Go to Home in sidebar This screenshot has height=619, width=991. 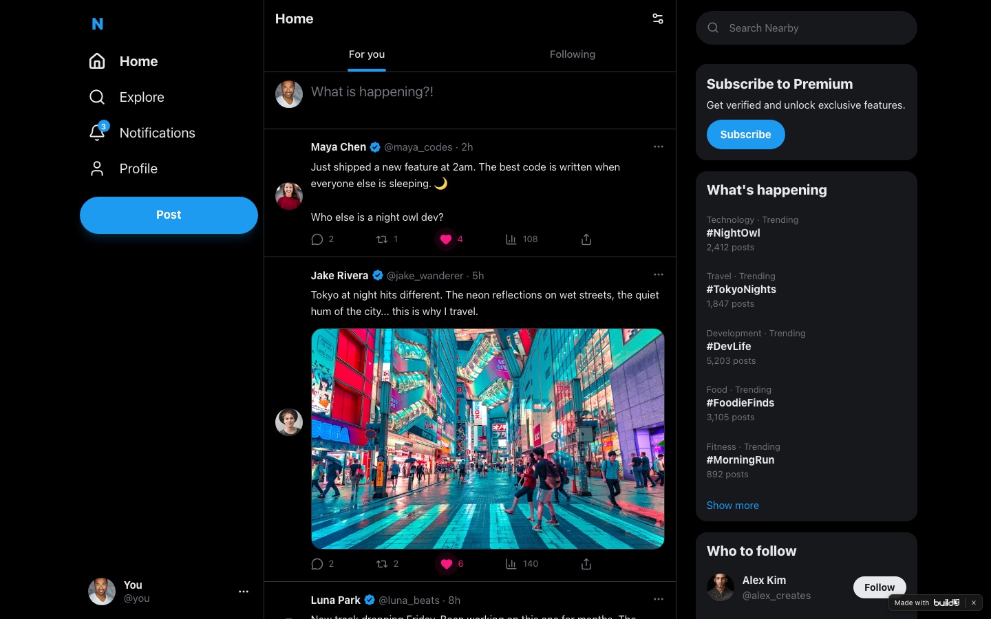tap(124, 61)
